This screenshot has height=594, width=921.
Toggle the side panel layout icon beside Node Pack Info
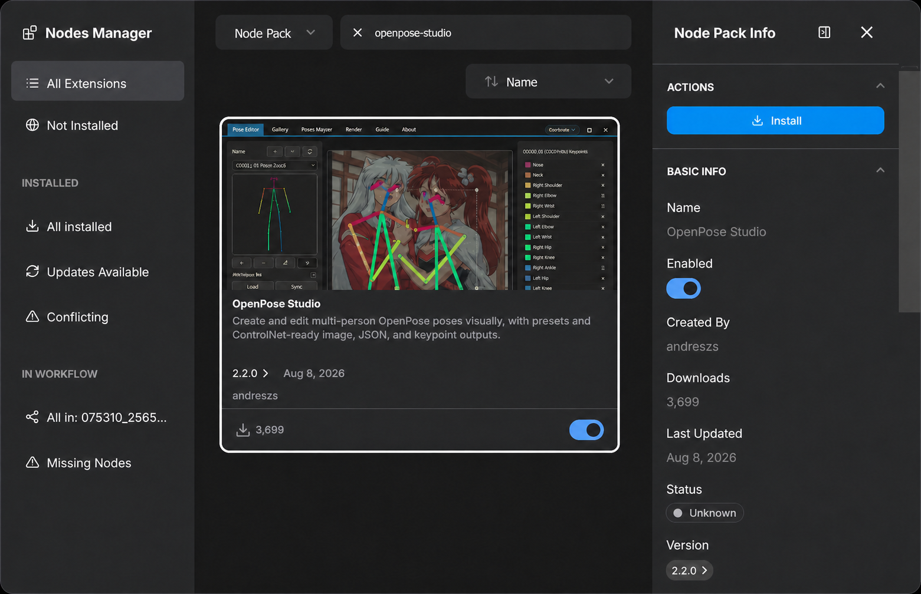coord(824,32)
